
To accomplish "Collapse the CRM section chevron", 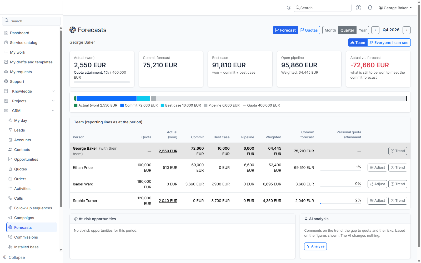I will [x=53, y=110].
